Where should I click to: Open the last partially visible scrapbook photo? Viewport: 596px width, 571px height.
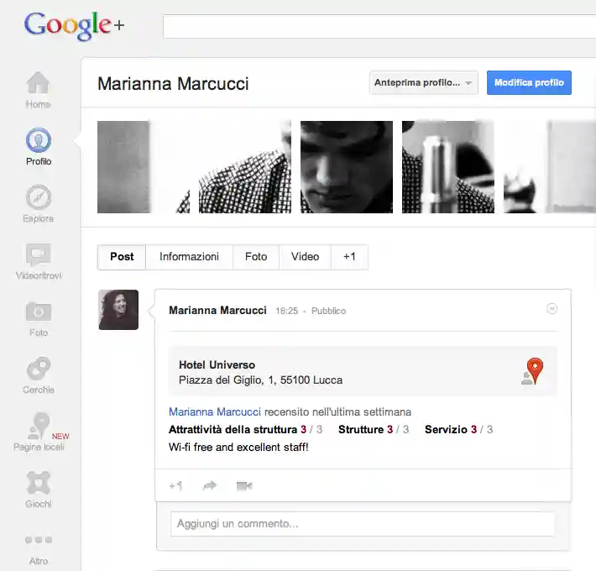pyautogui.click(x=550, y=167)
